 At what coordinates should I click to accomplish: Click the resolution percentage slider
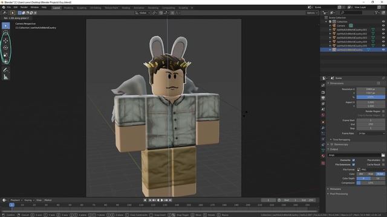tap(371, 98)
